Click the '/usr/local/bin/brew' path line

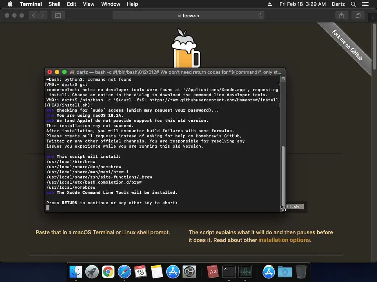(71, 162)
